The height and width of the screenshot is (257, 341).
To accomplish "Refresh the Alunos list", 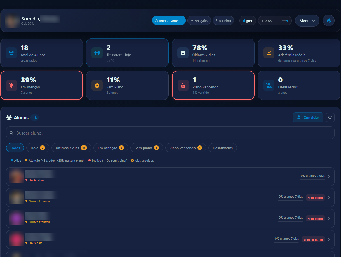I will point(330,117).
